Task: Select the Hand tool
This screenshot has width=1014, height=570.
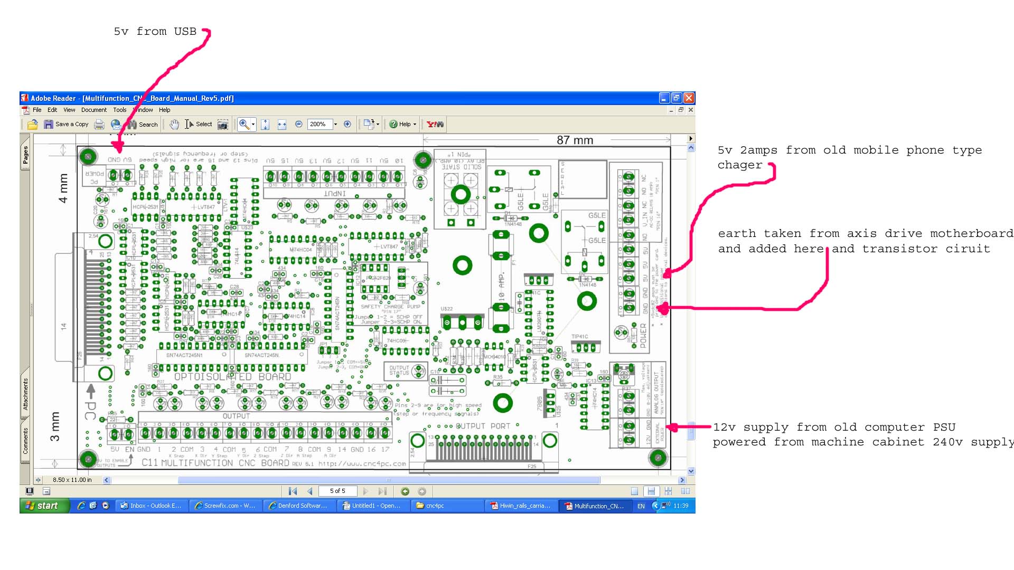Action: pos(174,125)
